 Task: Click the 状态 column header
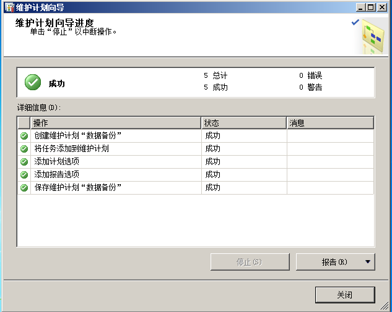click(x=244, y=123)
